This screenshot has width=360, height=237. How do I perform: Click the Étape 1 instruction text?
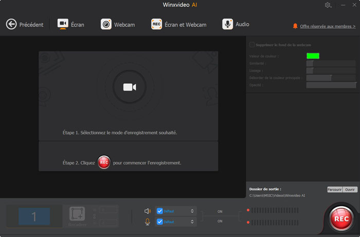click(120, 133)
